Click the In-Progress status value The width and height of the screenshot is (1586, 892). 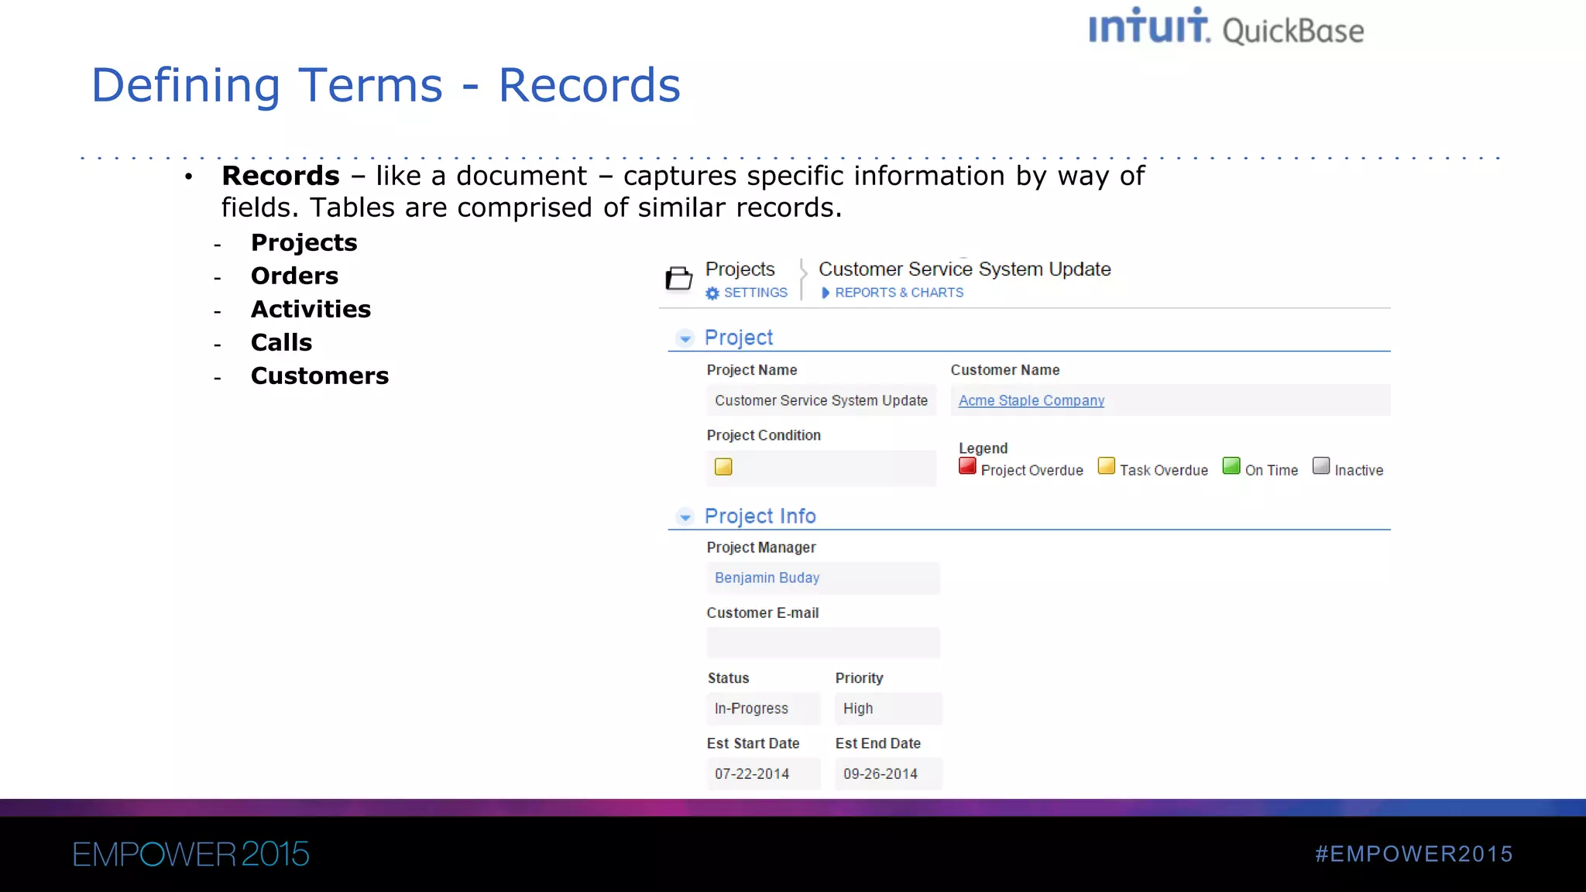pos(763,708)
